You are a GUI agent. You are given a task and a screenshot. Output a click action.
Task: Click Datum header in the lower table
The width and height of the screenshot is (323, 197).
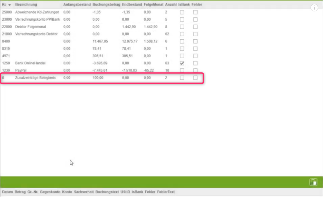7,192
